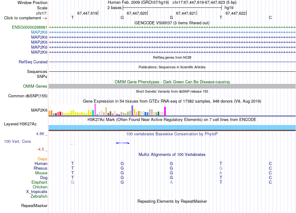Click the GTEx Gene Expression track title
The image size is (296, 213).
coord(172,101)
